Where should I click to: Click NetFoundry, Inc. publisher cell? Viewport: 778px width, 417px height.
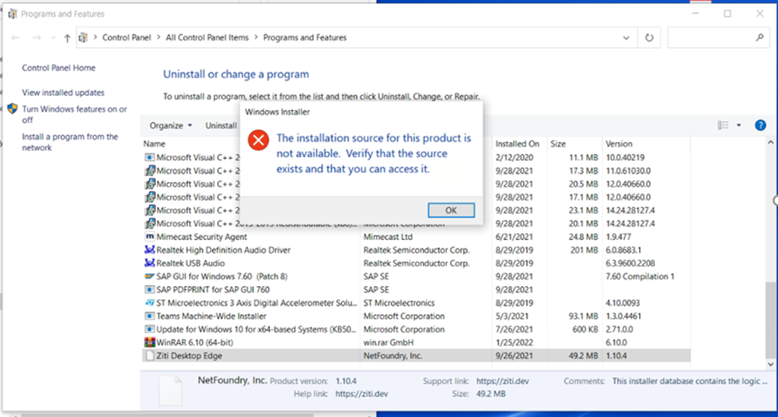pyautogui.click(x=393, y=356)
